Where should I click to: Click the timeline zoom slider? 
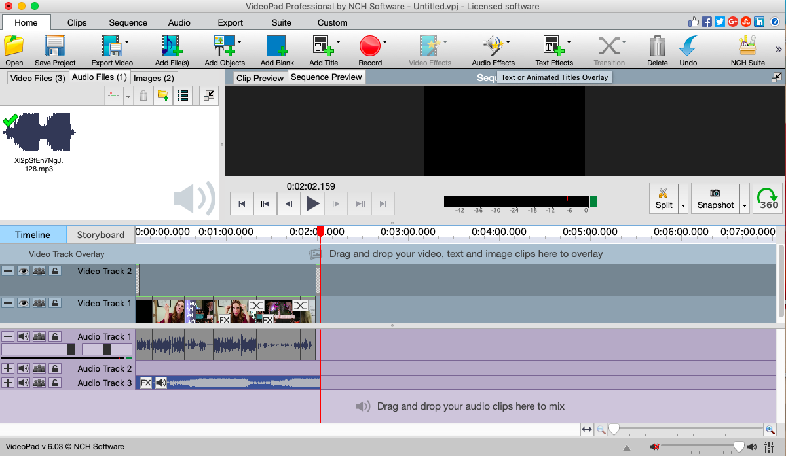pyautogui.click(x=614, y=430)
